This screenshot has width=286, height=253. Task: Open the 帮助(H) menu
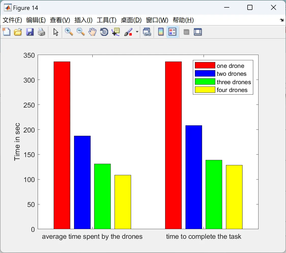click(x=183, y=20)
